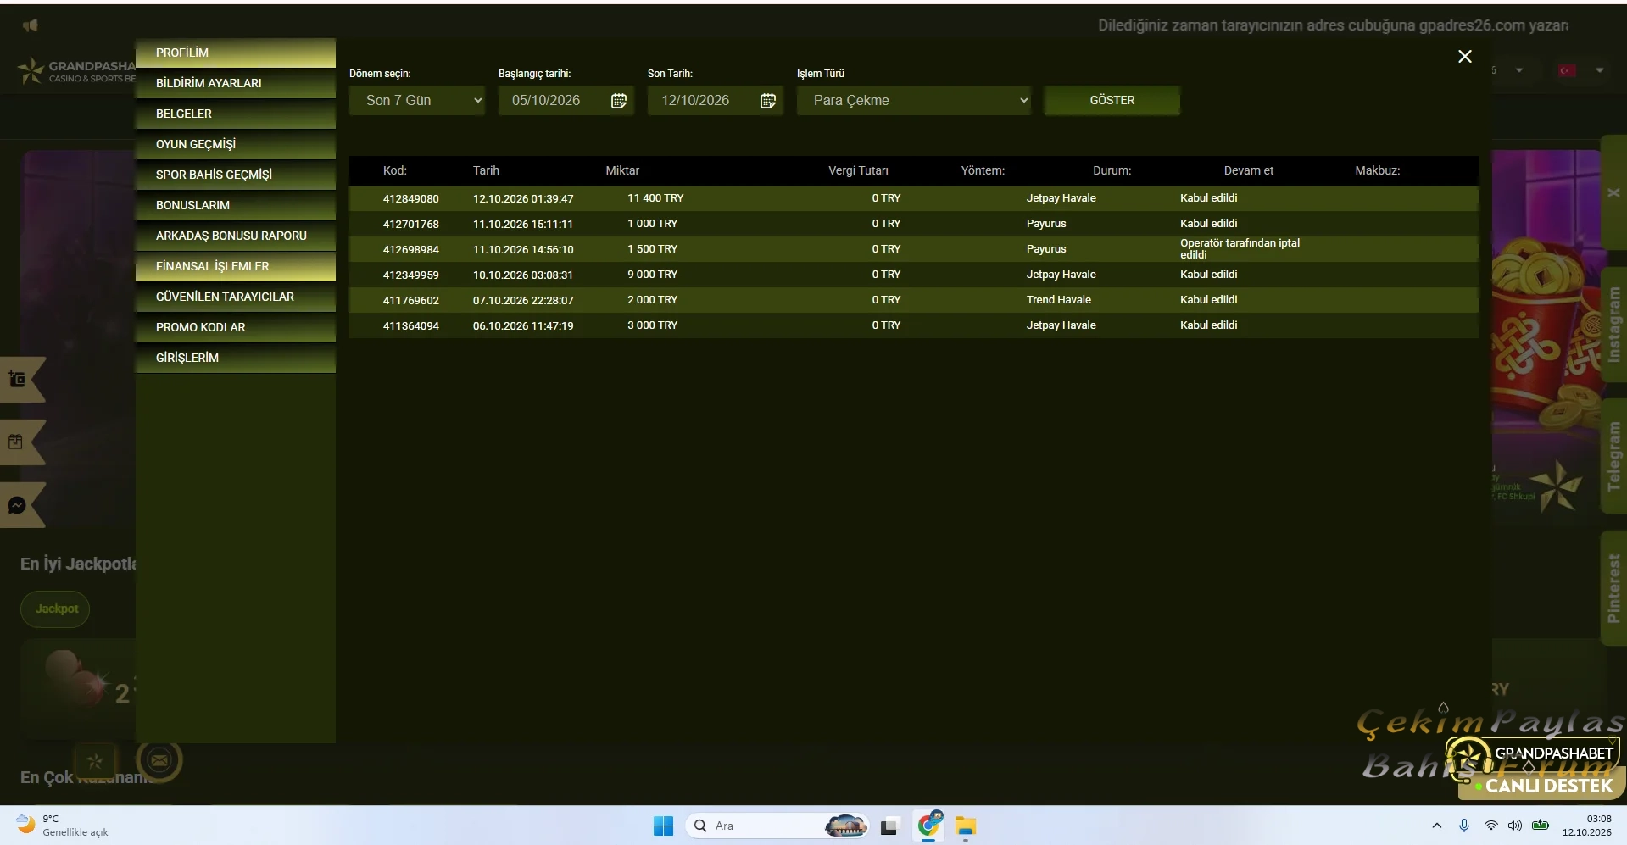
Task: Click the Jackpot pill button
Action: [x=56, y=609]
